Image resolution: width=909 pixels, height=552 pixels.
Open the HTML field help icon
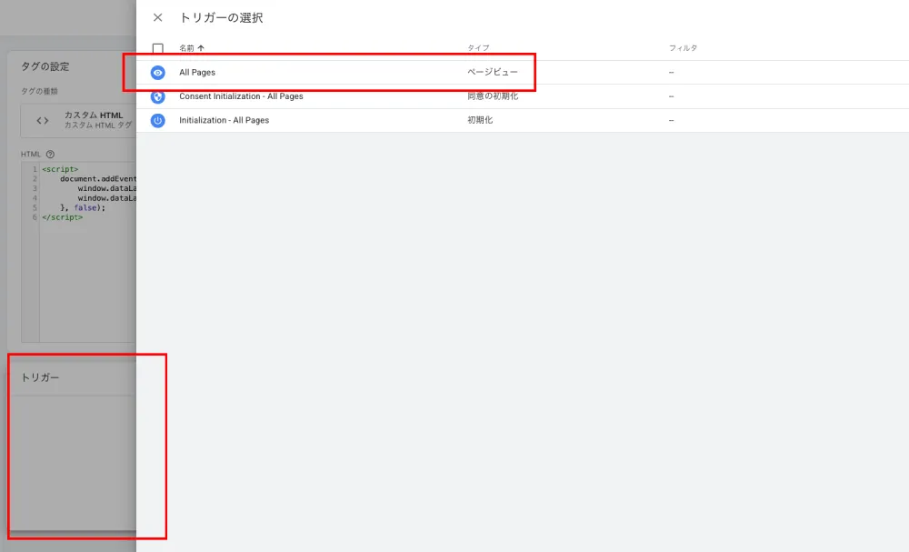(x=50, y=155)
